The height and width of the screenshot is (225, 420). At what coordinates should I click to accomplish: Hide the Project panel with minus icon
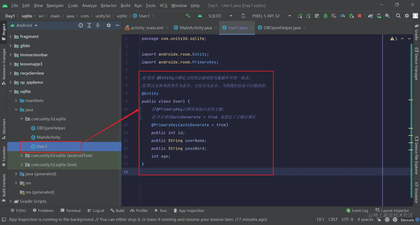click(x=117, y=25)
